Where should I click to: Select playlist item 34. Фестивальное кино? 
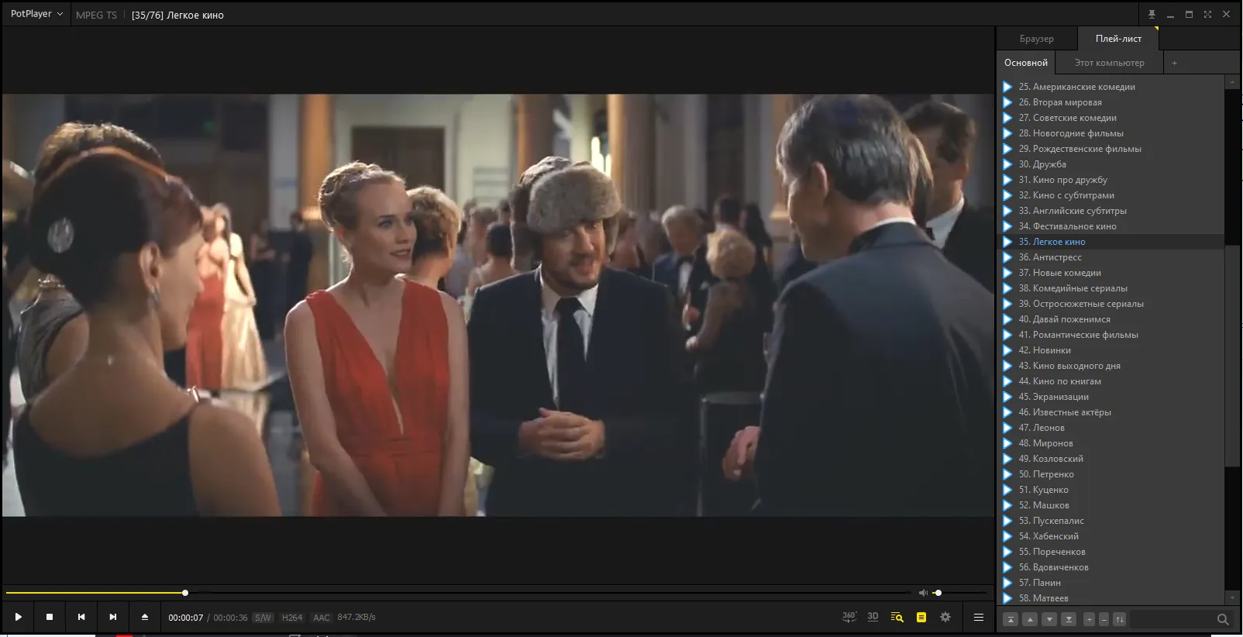click(1111, 226)
